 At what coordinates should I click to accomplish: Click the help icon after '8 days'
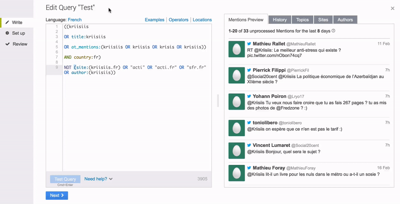click(333, 31)
